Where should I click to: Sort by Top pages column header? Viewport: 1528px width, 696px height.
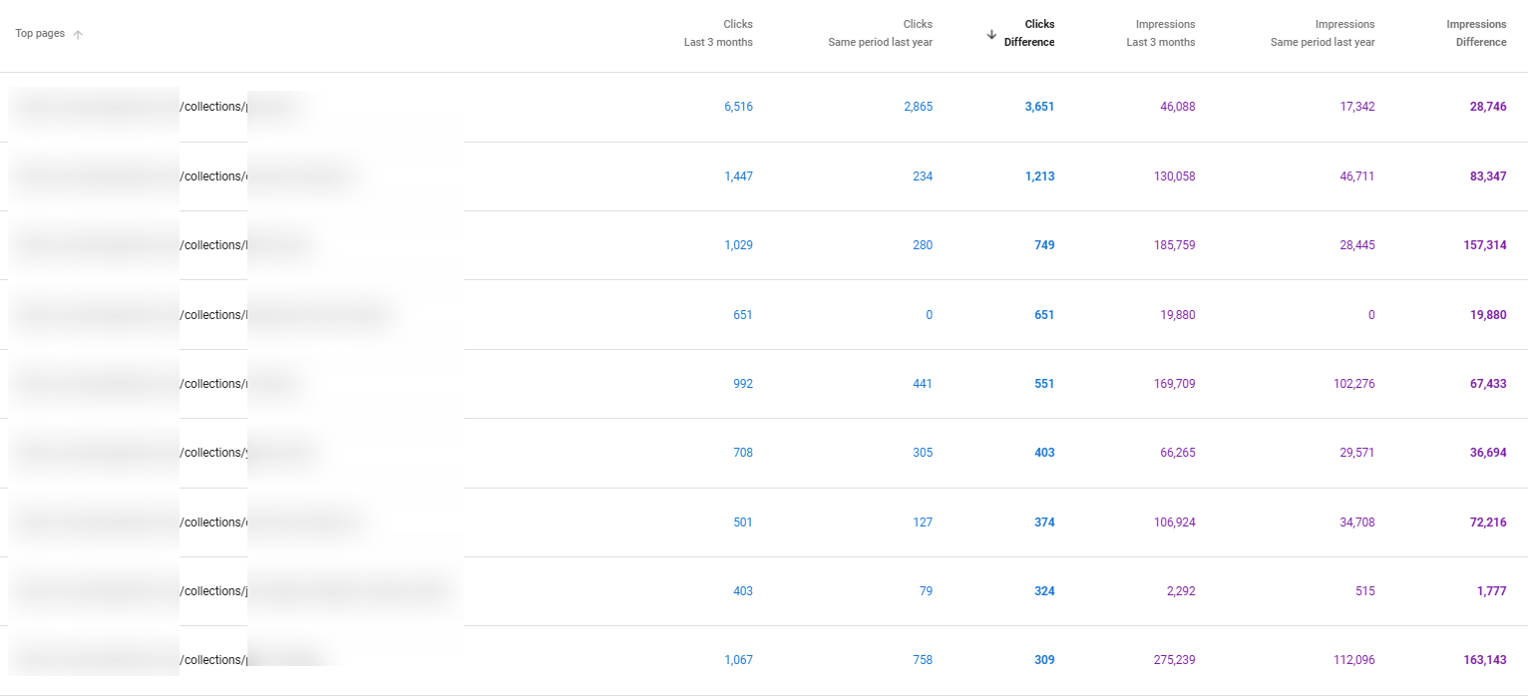click(x=40, y=34)
